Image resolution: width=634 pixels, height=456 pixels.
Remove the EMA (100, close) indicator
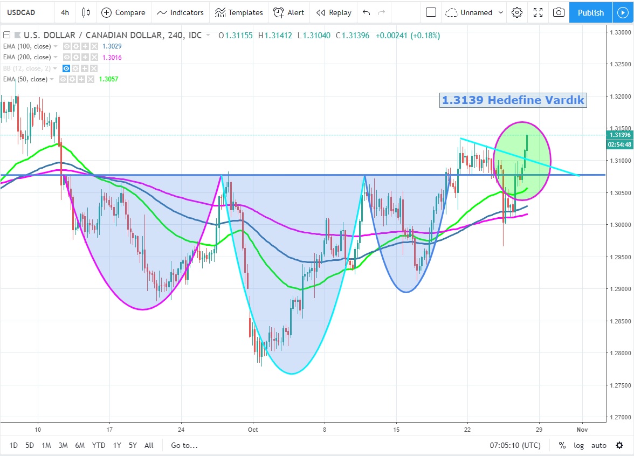click(x=94, y=46)
